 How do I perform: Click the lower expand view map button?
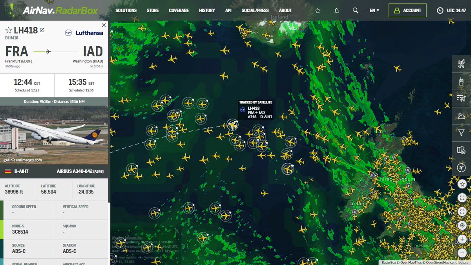[462, 212]
